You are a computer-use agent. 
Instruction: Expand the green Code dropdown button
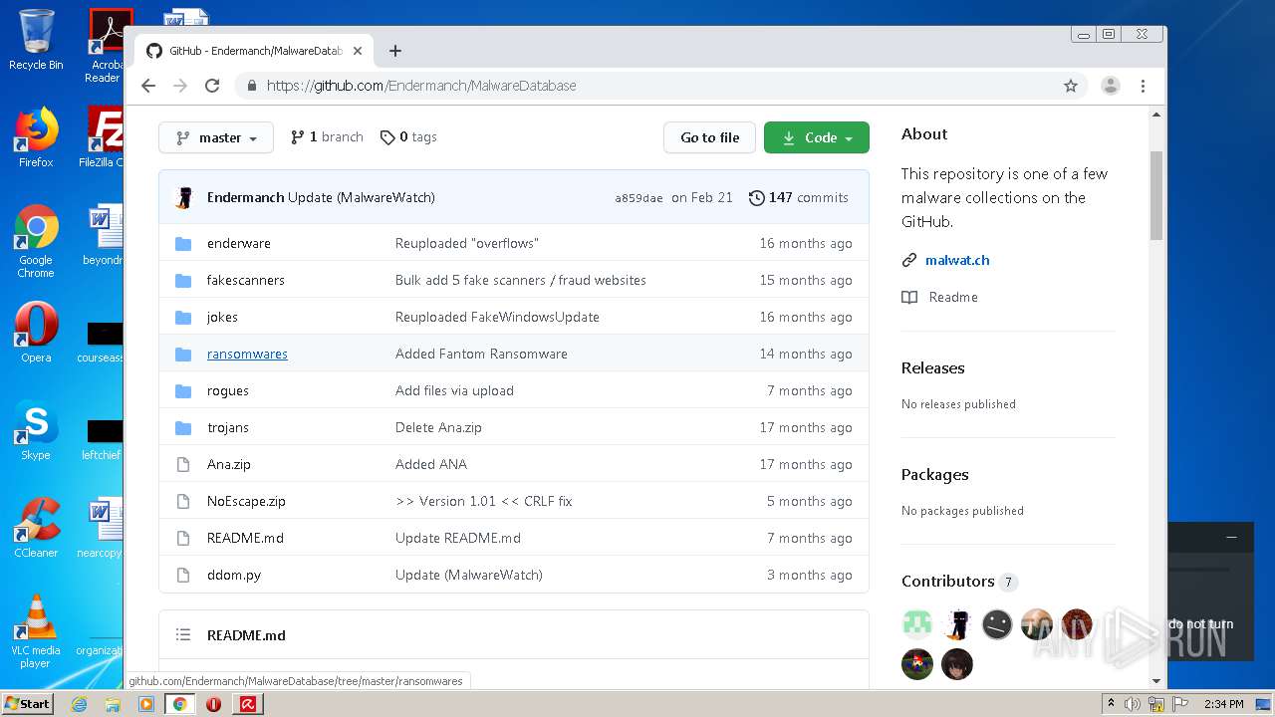[x=817, y=137]
